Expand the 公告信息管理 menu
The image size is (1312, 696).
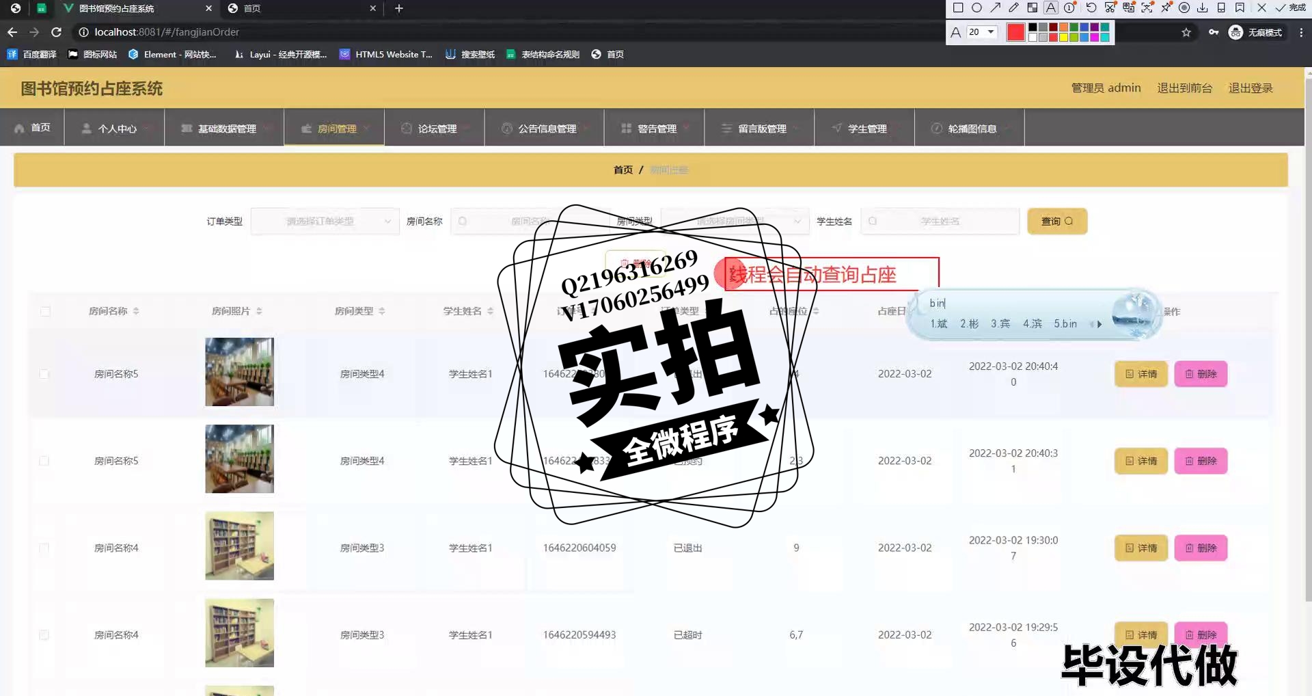[545, 128]
